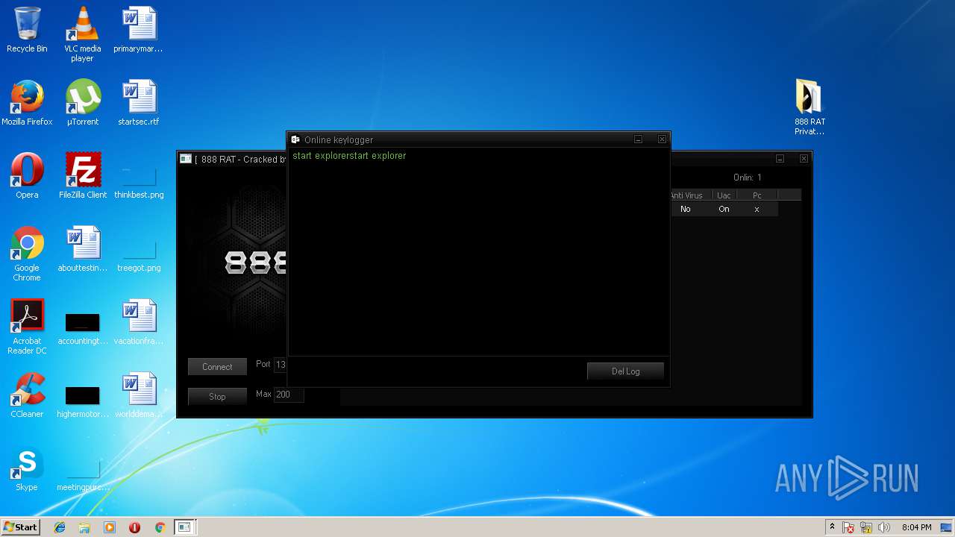Click the 'On' Uac cell
Screen dimensions: 955x537
point(724,210)
